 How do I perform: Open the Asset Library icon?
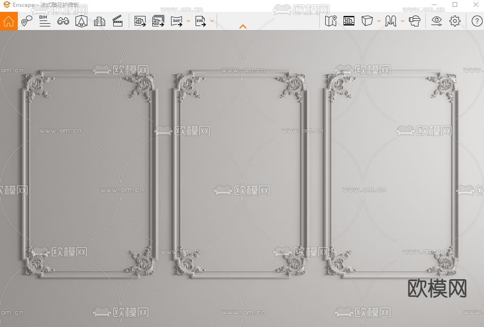[349, 20]
